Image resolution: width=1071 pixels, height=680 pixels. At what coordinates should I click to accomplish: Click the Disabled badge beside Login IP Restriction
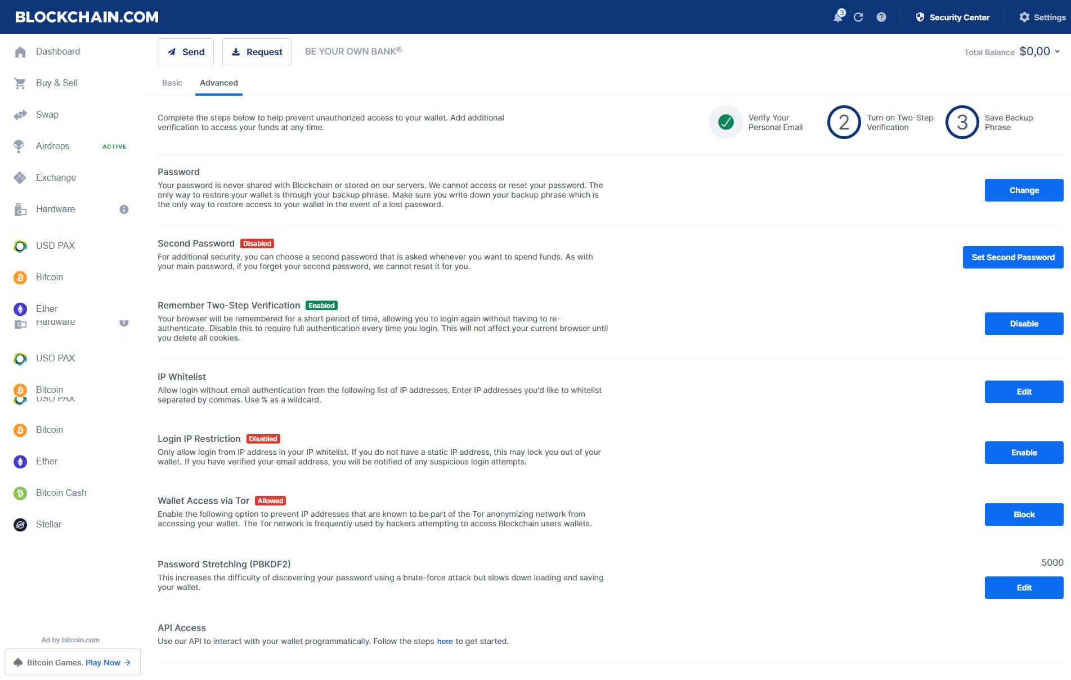pyautogui.click(x=263, y=439)
